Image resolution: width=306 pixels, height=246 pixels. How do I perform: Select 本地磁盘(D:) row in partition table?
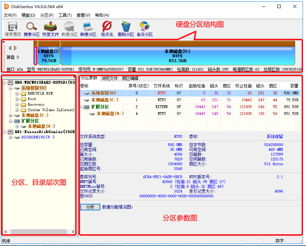tap(190, 113)
